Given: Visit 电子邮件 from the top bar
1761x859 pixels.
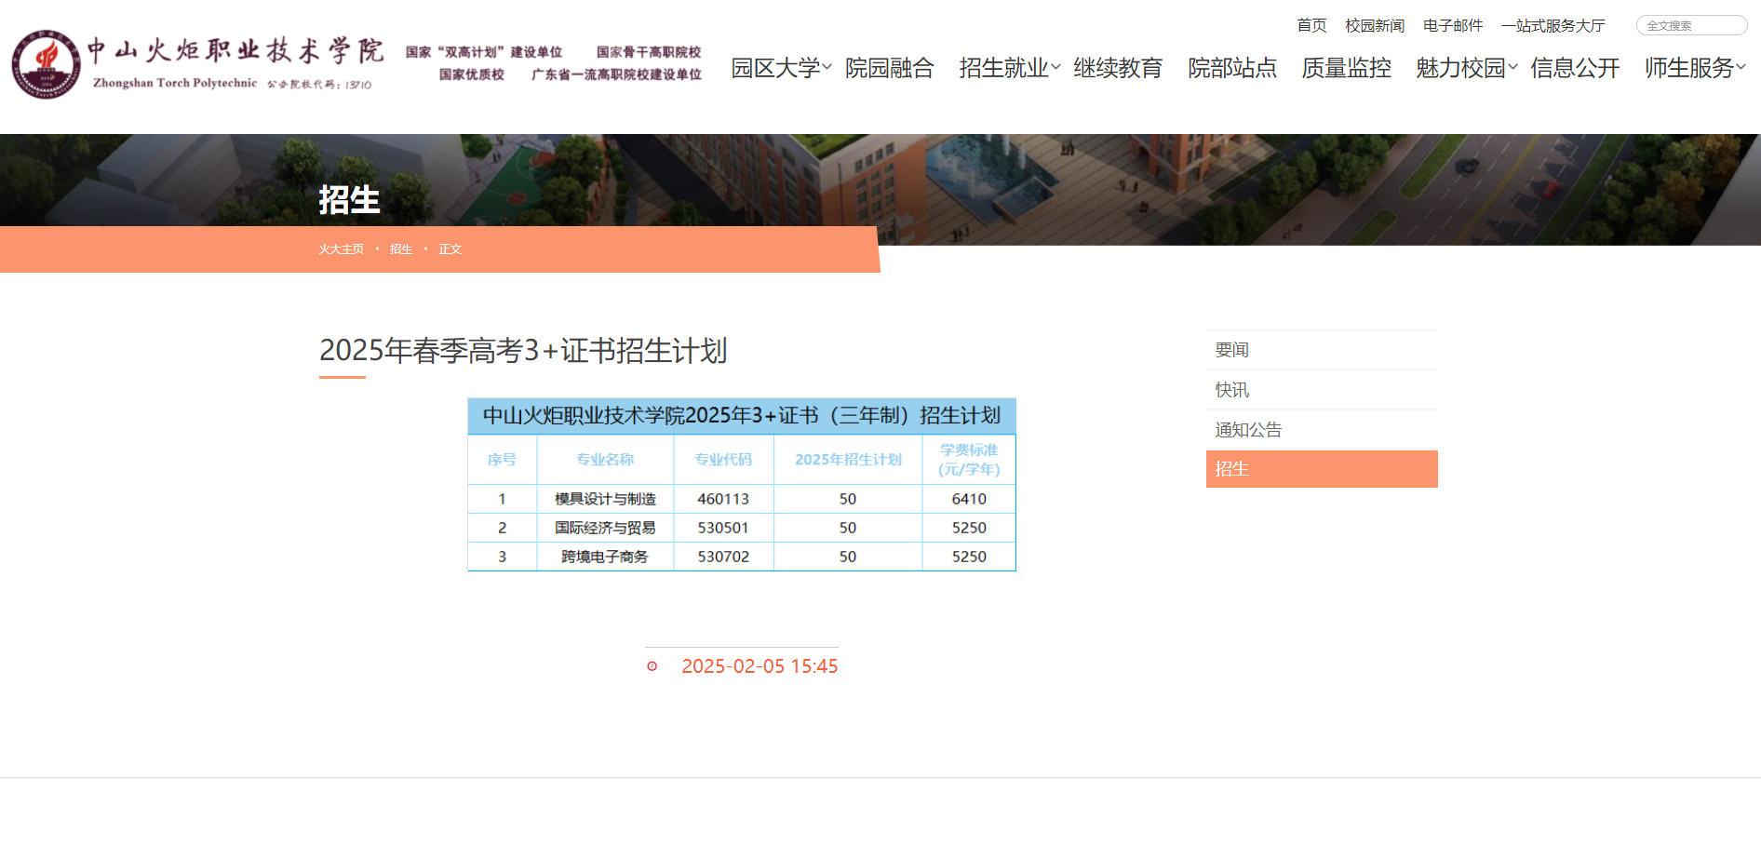Looking at the screenshot, I should (x=1454, y=25).
